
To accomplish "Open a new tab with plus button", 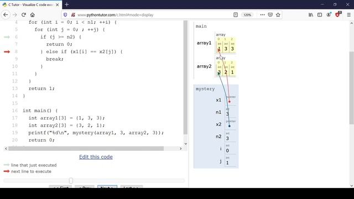I will pyautogui.click(x=66, y=4).
